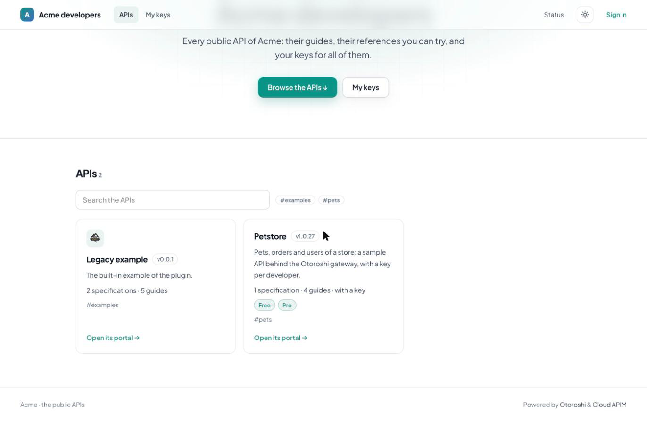Screen dimensions: 647x422
Task: Click the Legacy example card title
Action: tap(117, 259)
